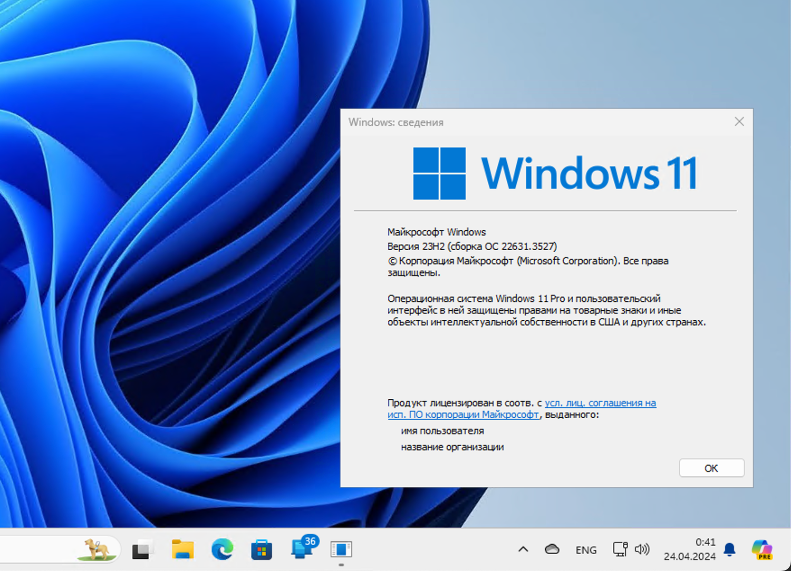Launch Copilot preview from the taskbar

761,549
